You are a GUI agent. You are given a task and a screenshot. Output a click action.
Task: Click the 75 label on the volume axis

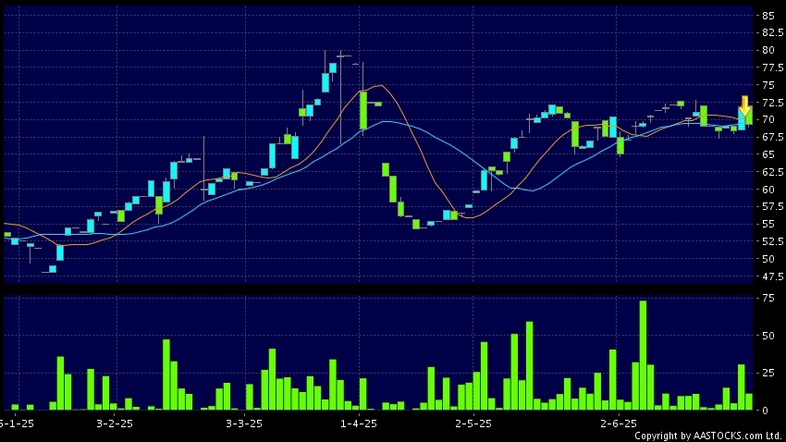coord(768,298)
